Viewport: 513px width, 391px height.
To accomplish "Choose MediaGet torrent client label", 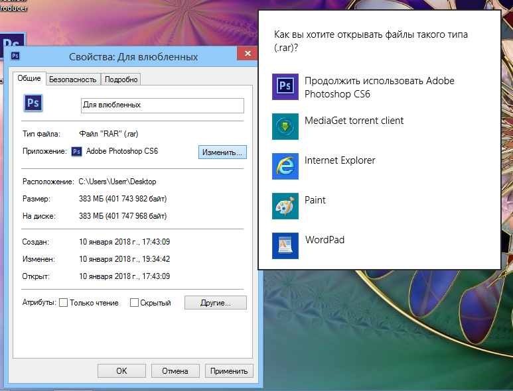I will click(x=354, y=121).
